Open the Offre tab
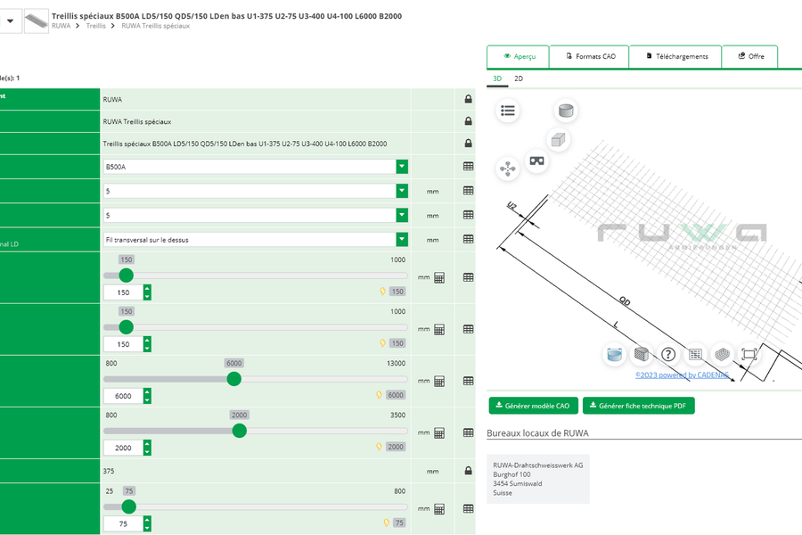The width and height of the screenshot is (802, 535). (749, 56)
